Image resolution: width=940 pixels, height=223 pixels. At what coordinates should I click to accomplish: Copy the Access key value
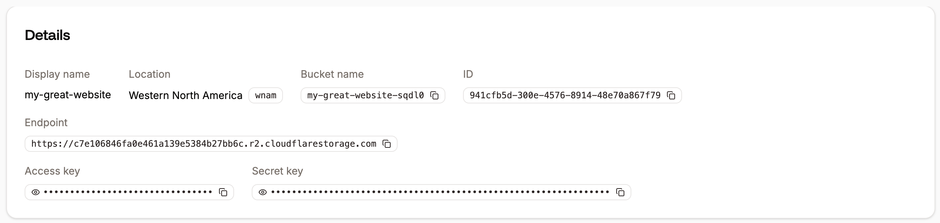pyautogui.click(x=223, y=192)
